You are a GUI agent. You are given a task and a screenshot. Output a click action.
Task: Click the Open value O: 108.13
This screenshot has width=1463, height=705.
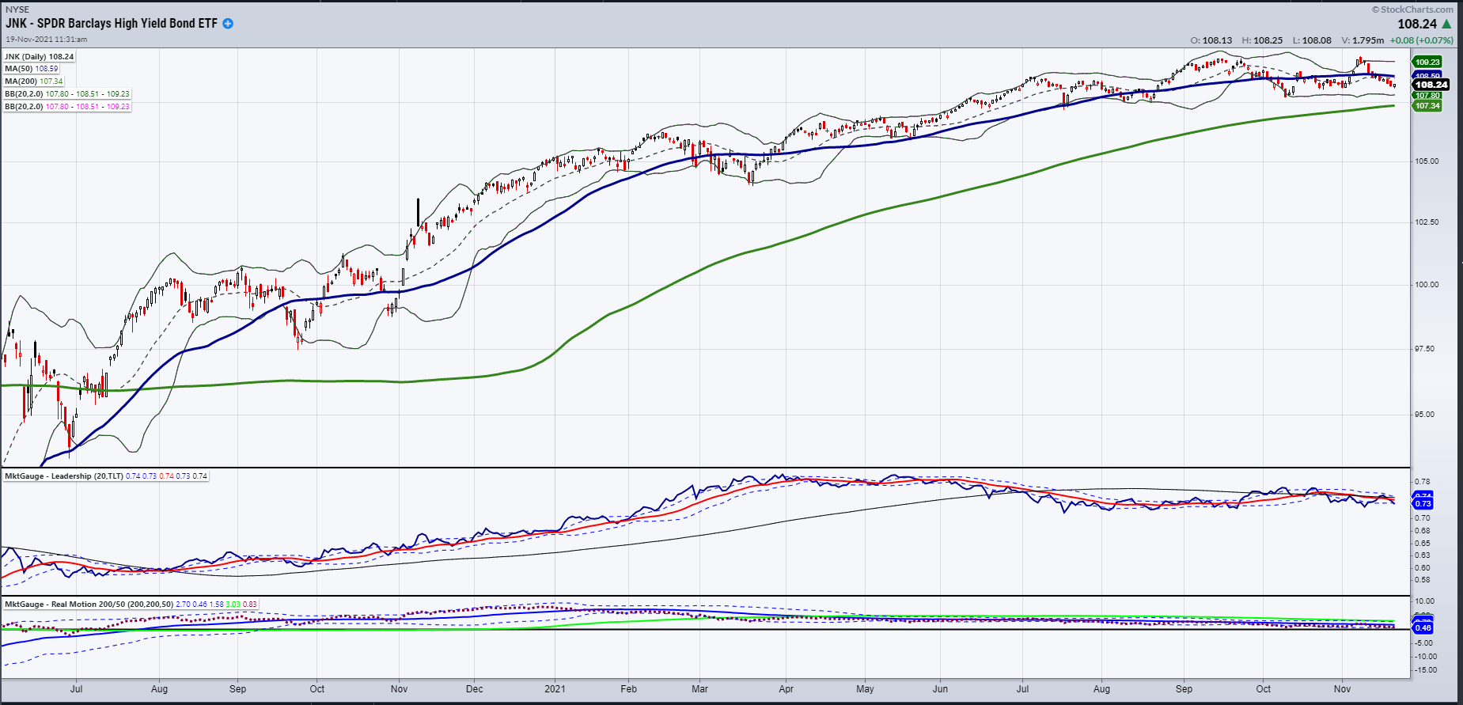click(x=1211, y=40)
